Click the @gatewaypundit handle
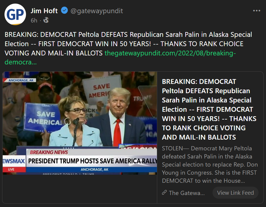266x207 pixels. click(97, 11)
